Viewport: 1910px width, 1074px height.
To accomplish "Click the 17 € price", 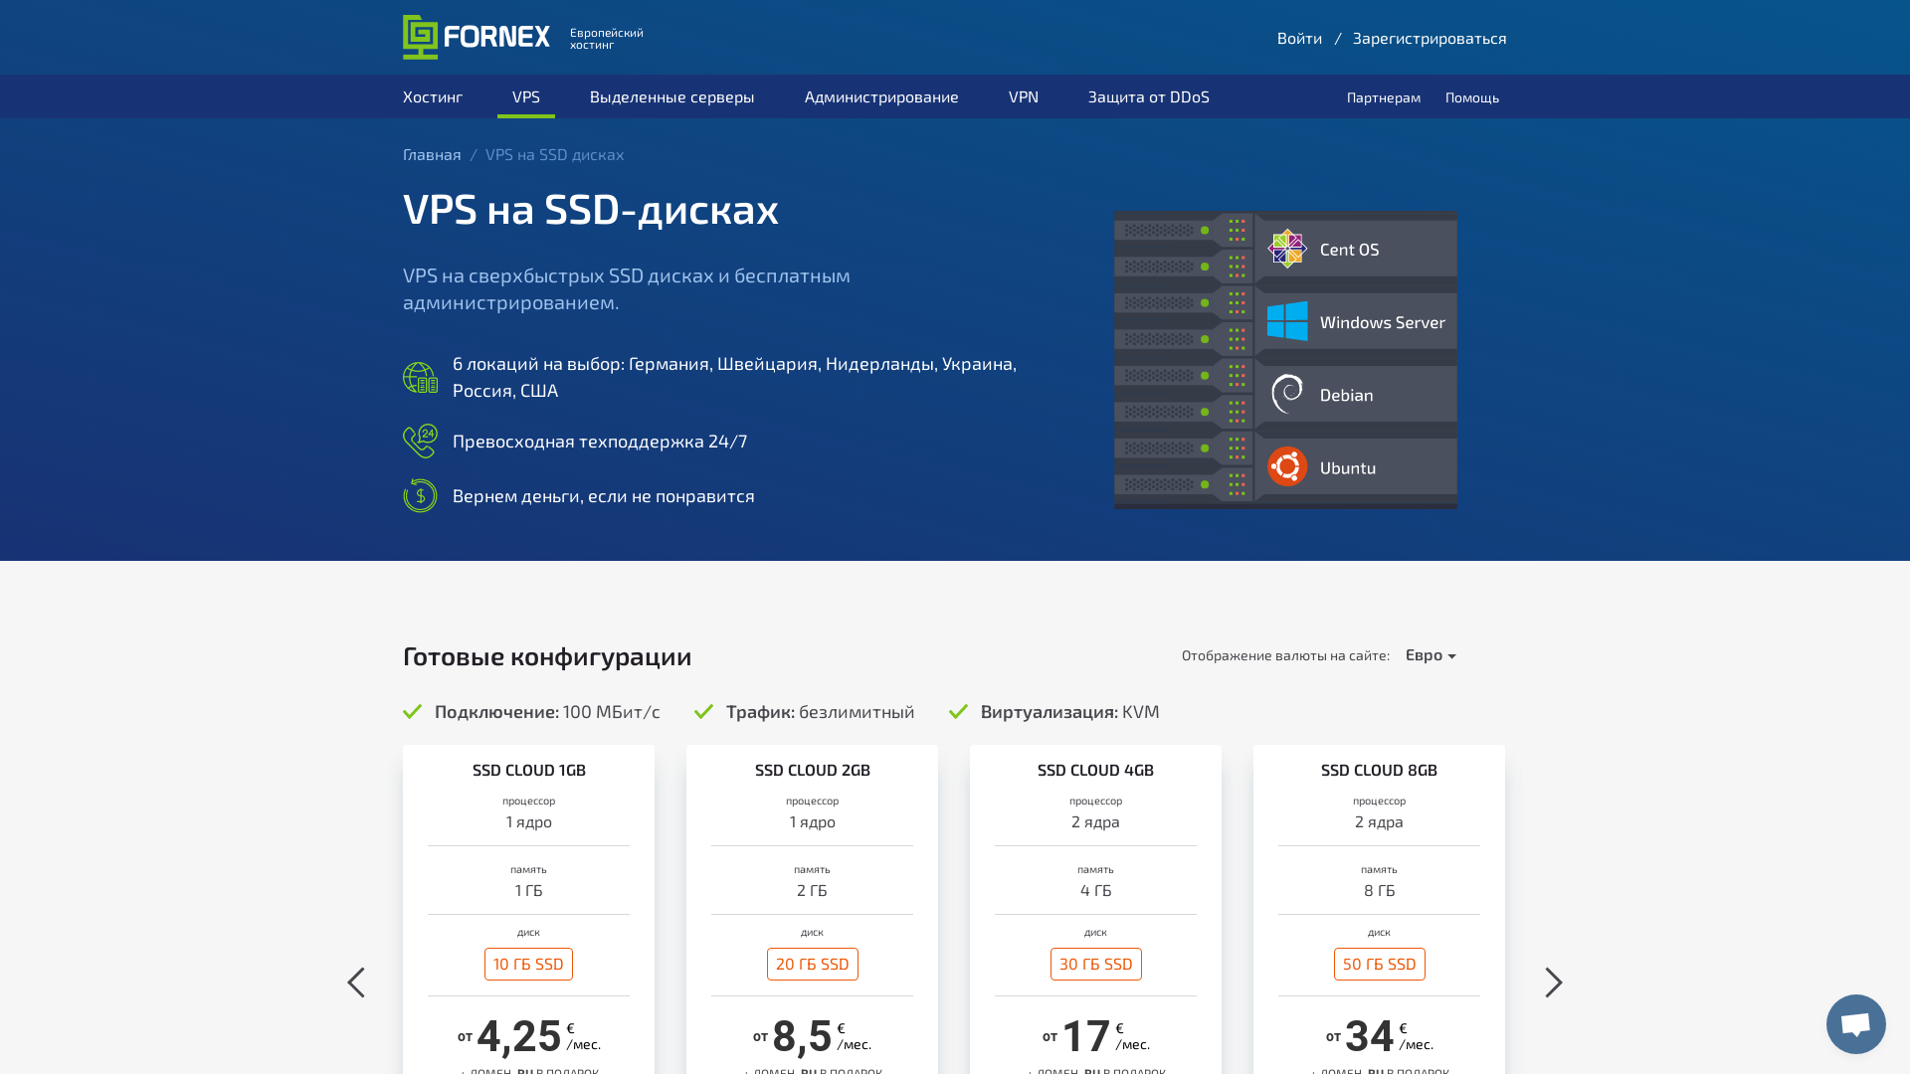I will (x=1095, y=1036).
